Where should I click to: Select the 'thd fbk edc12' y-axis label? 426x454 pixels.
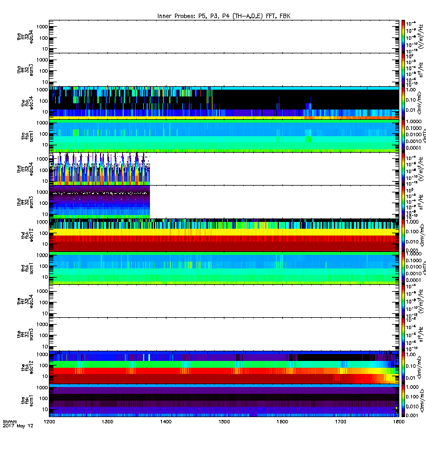[27, 235]
